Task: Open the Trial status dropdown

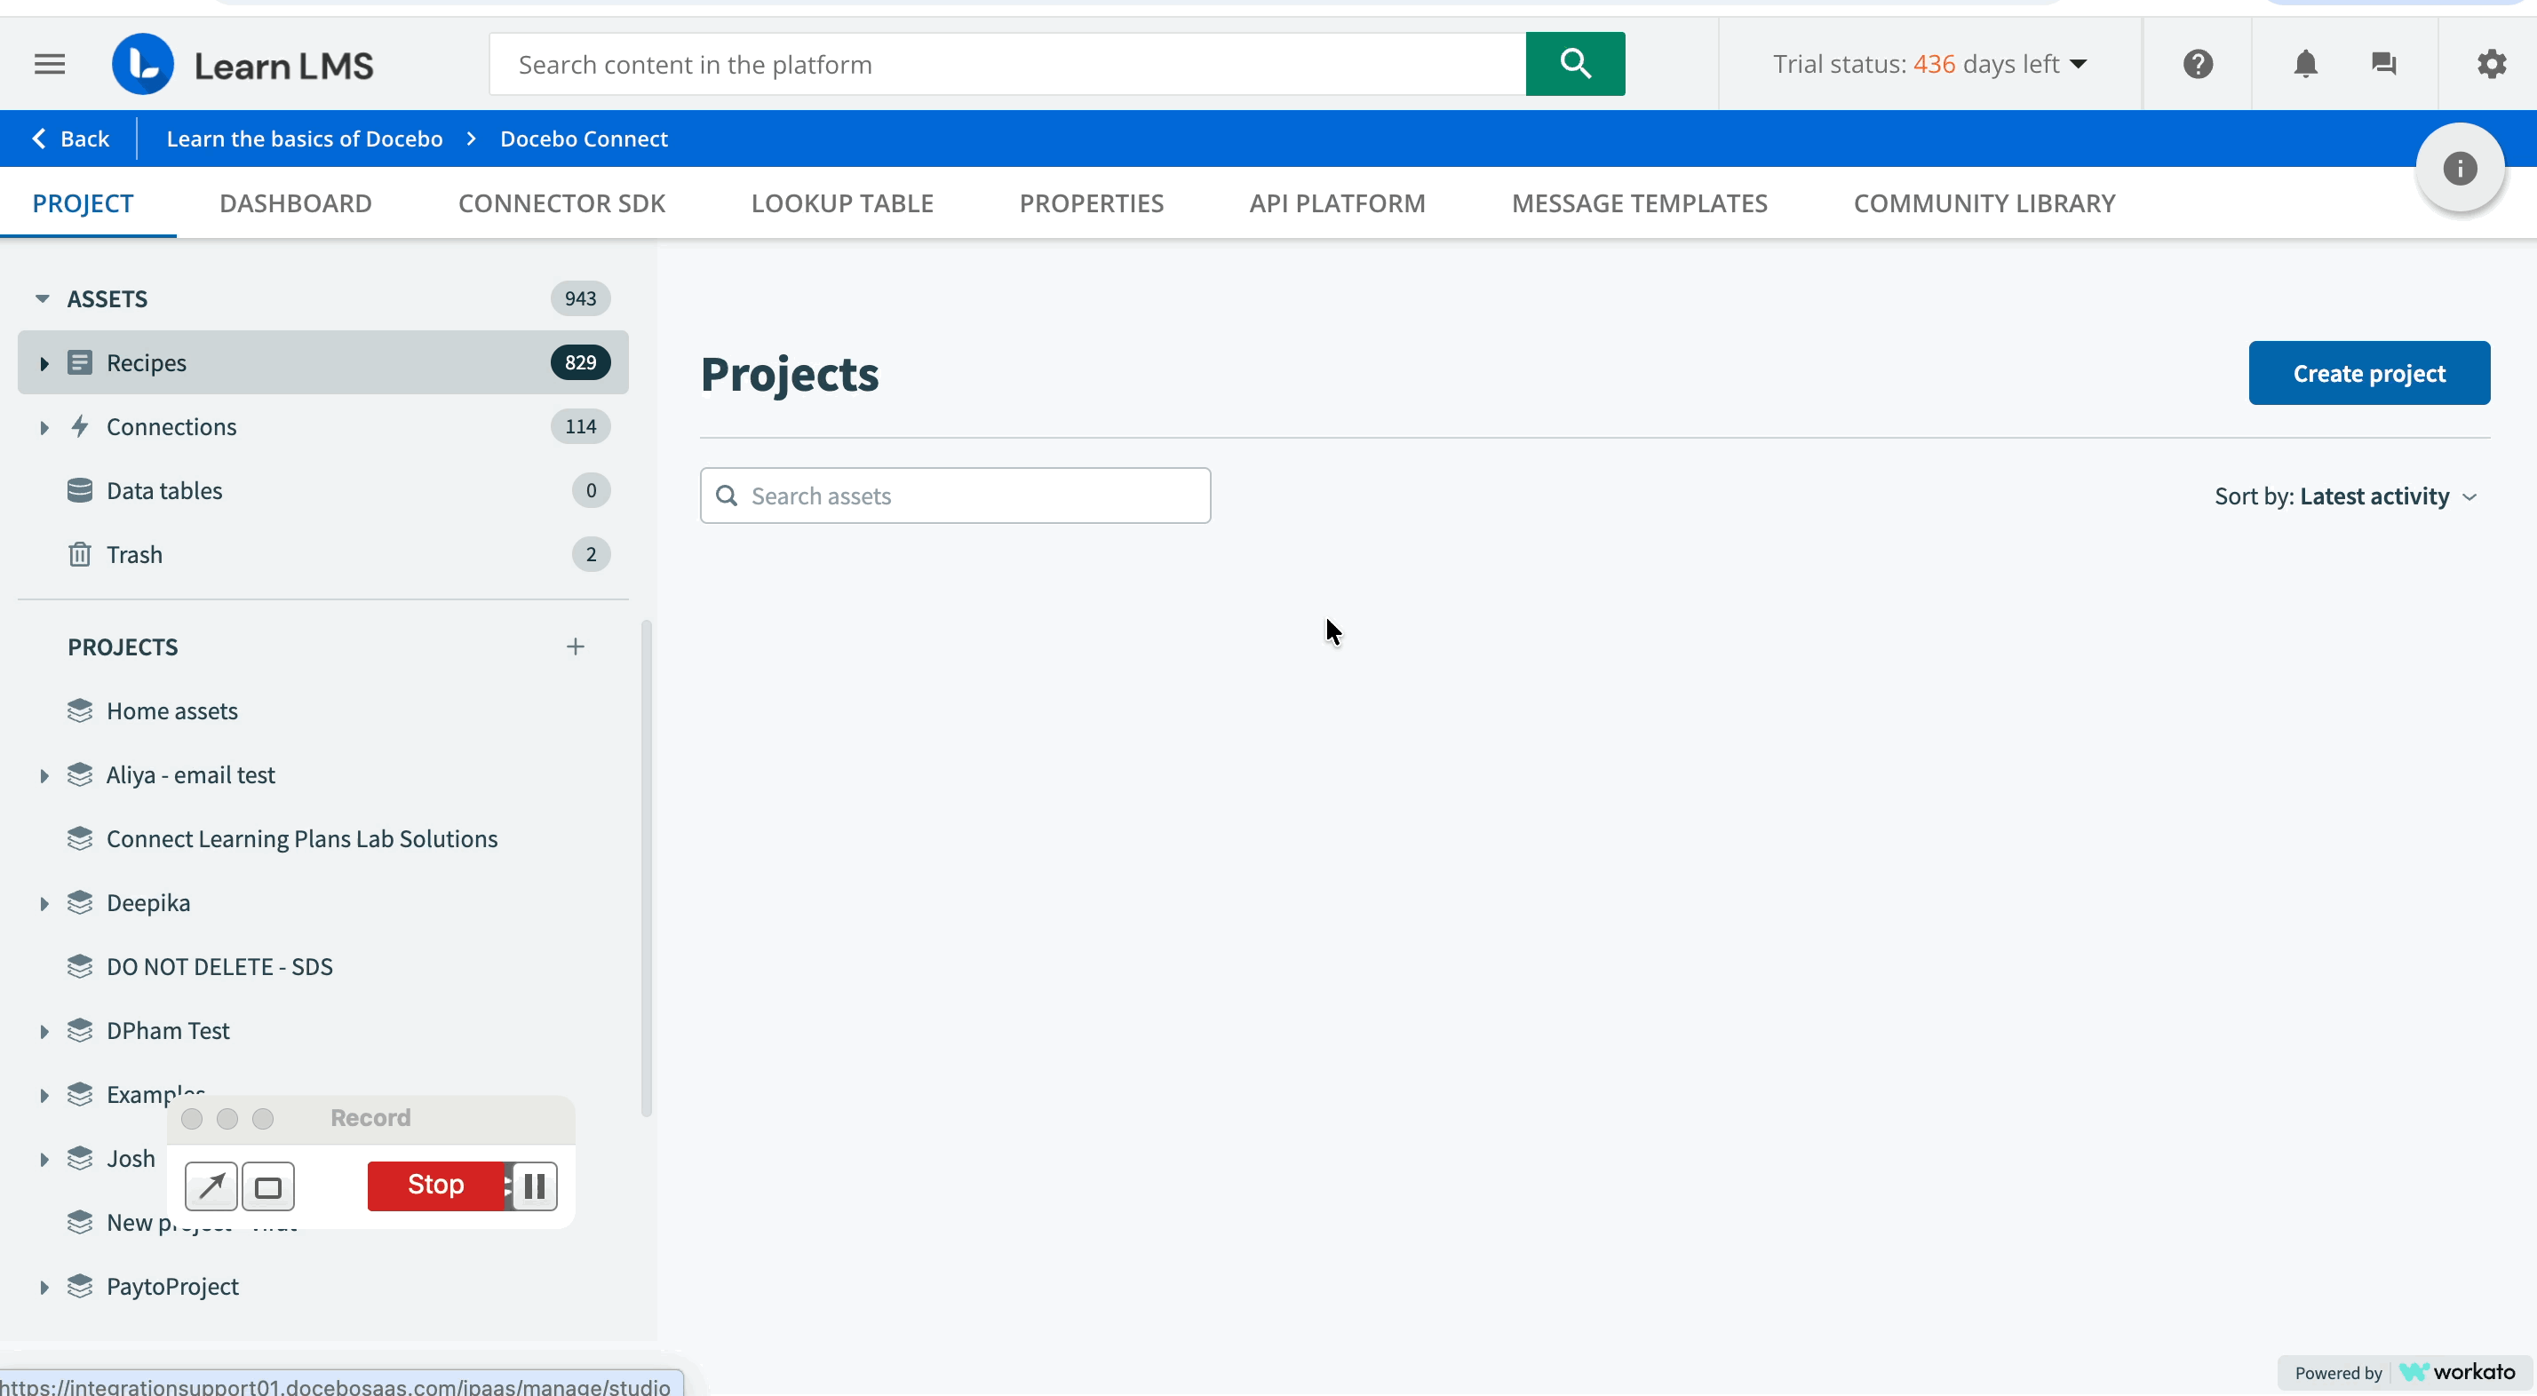Action: click(x=1929, y=65)
